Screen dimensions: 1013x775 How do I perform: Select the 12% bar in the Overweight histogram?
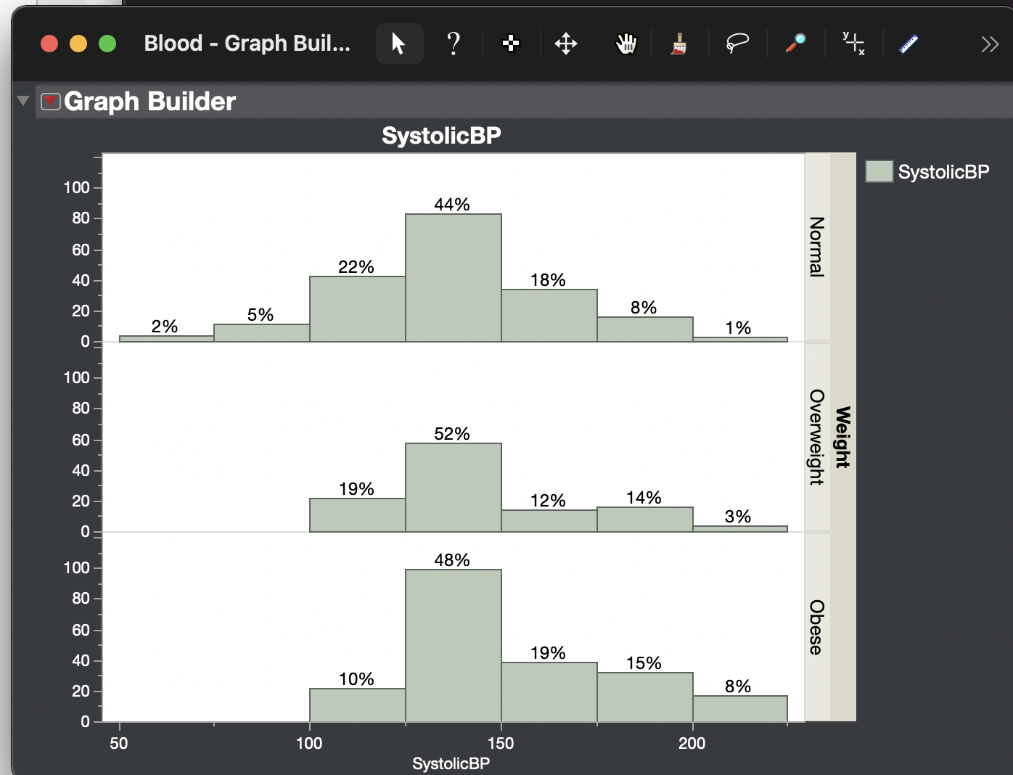(549, 521)
